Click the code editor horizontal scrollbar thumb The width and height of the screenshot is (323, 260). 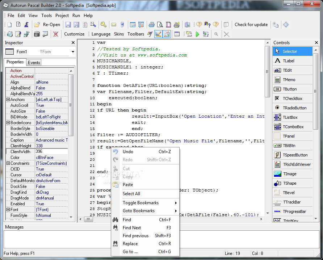(88, 219)
